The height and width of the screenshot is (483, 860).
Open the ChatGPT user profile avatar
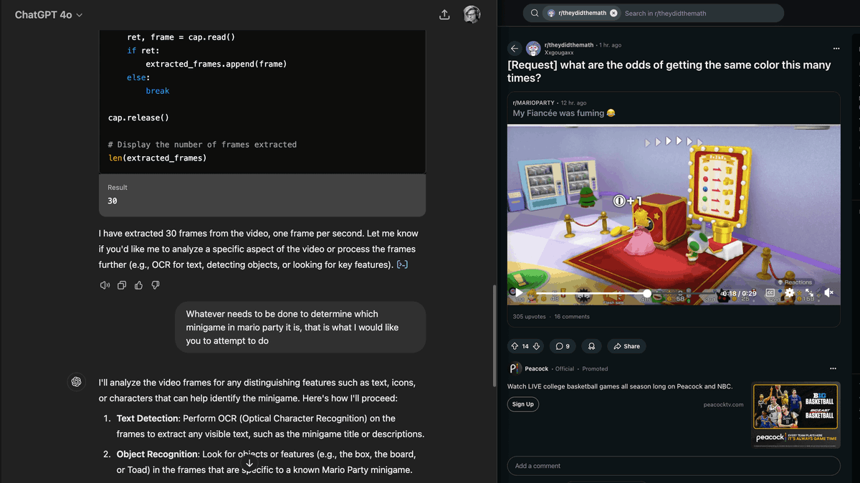472,15
